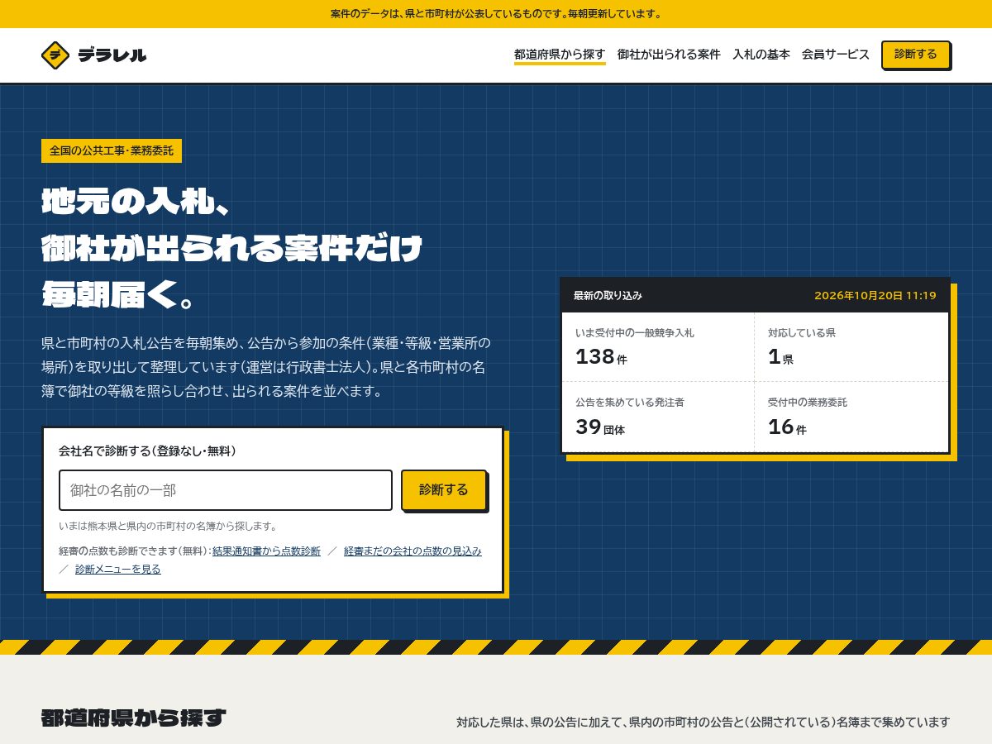
Task: Click the 対応している県 1県 stat
Action: [851, 347]
